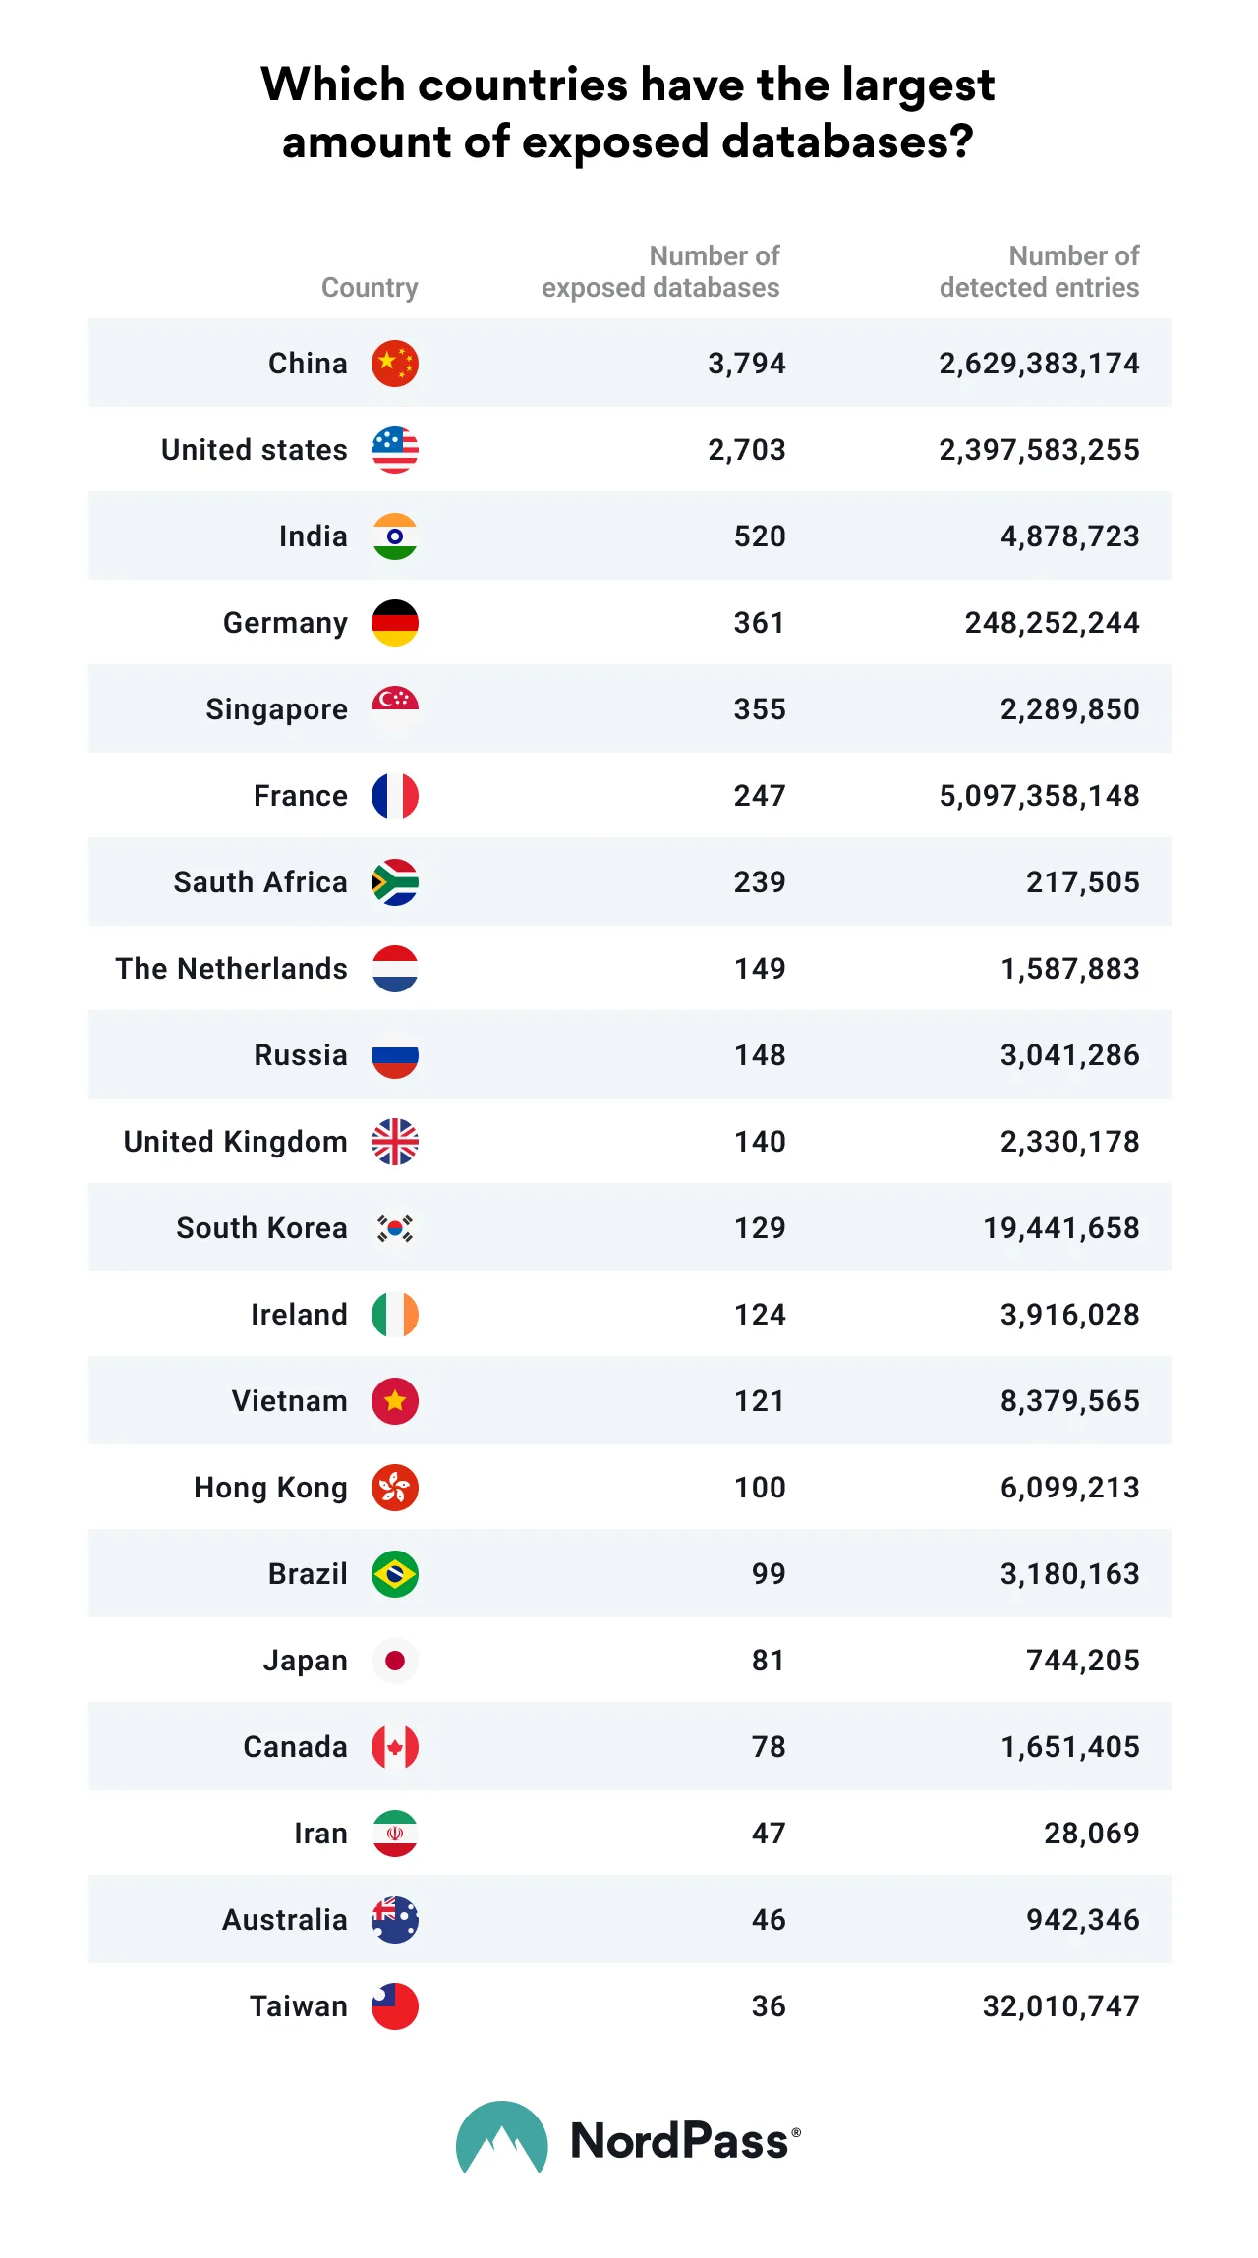Select the Brazil flag icon
Viewport: 1258px width, 2258px height.
click(x=395, y=1574)
